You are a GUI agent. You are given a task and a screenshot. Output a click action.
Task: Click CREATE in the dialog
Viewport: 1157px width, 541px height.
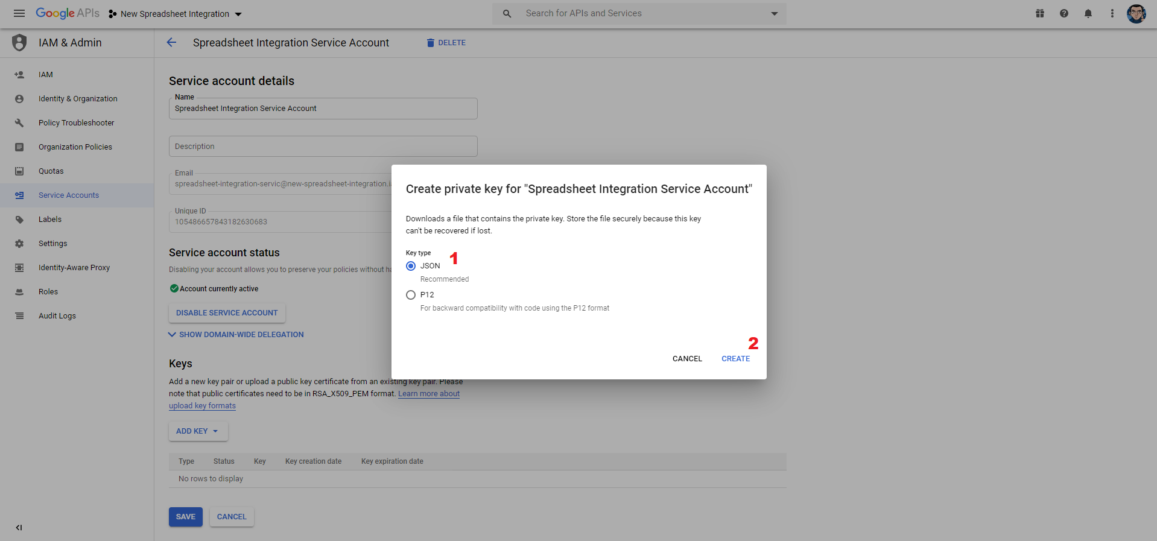coord(736,359)
